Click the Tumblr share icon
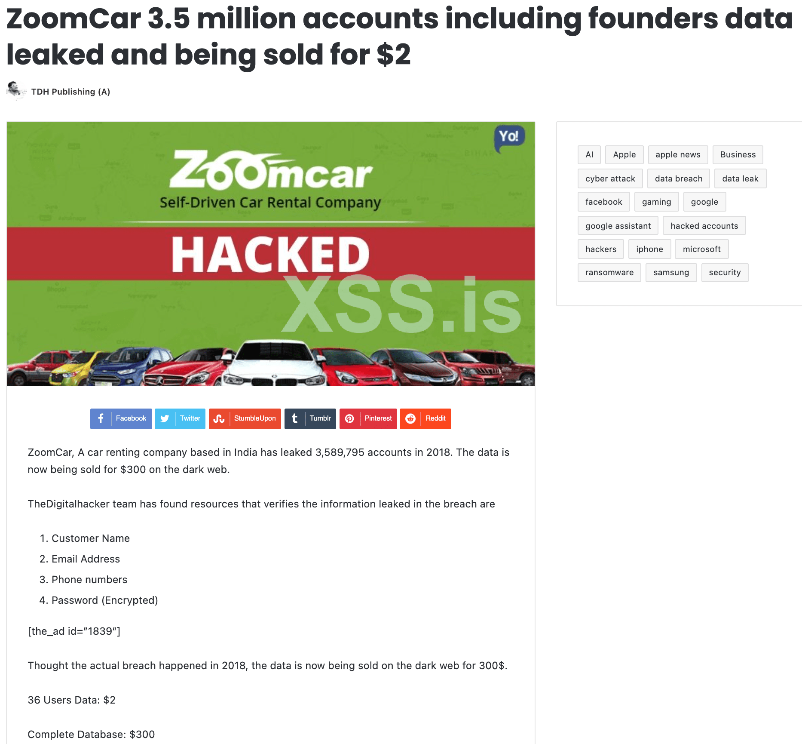The height and width of the screenshot is (744, 802). (x=295, y=418)
